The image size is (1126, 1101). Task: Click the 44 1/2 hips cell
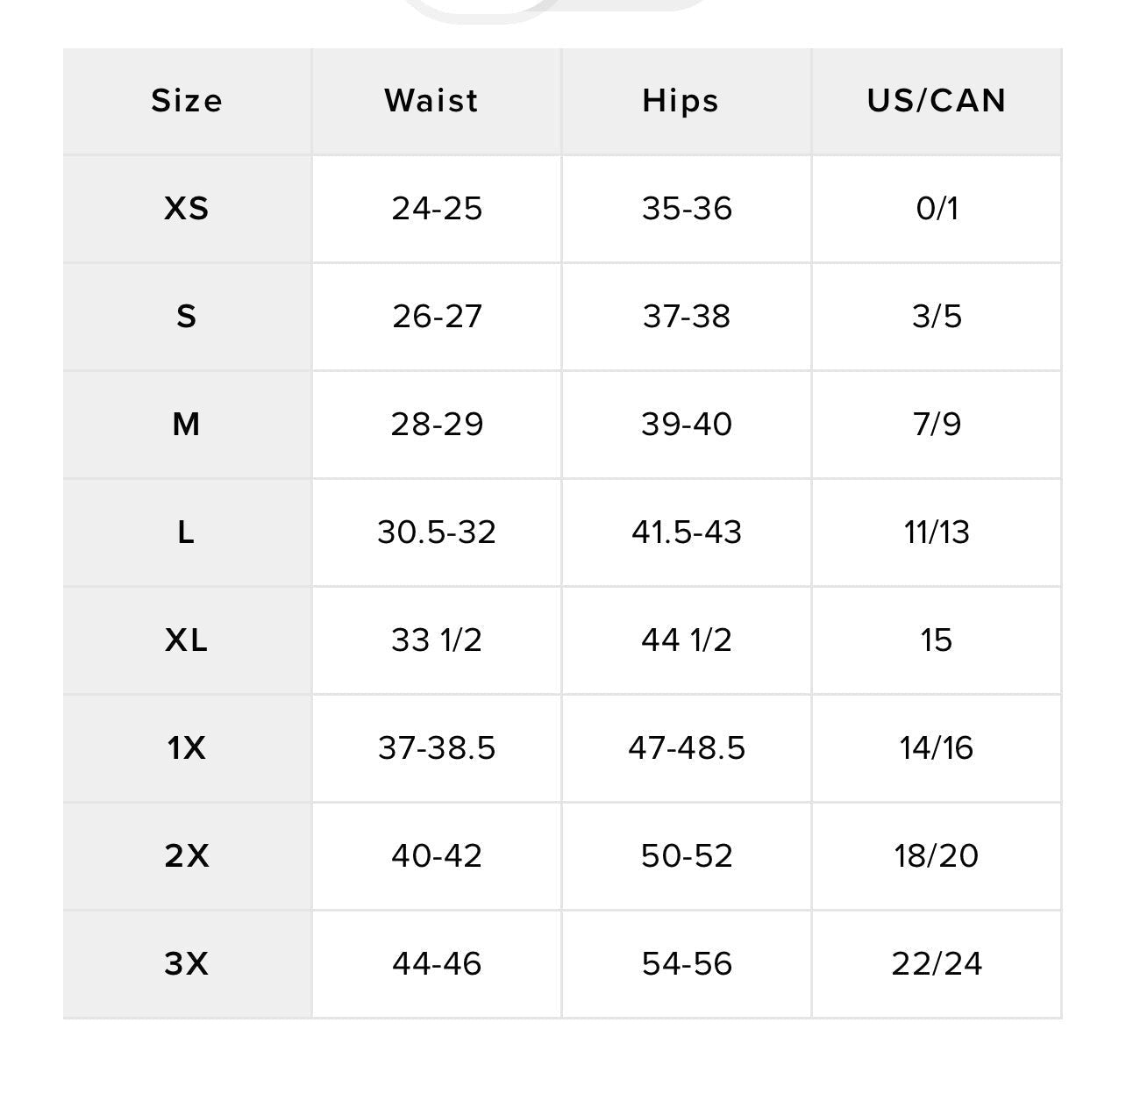pos(687,640)
